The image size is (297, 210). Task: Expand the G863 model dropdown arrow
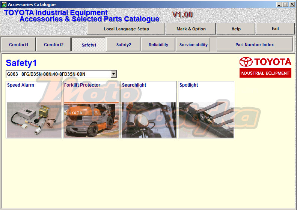[x=113, y=74]
